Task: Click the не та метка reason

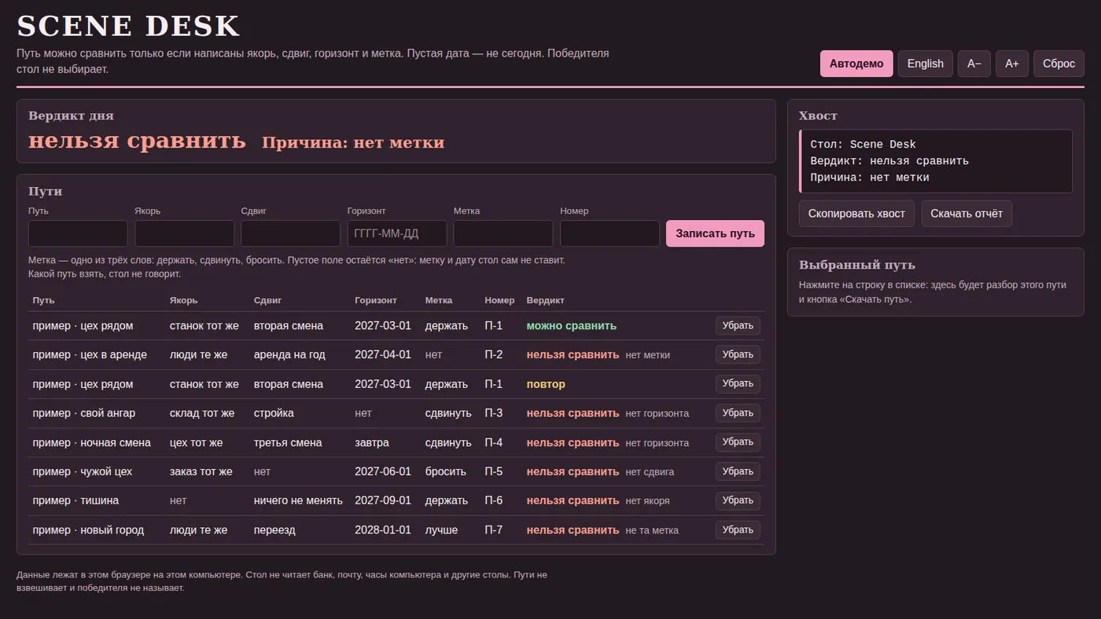Action: pyautogui.click(x=652, y=530)
